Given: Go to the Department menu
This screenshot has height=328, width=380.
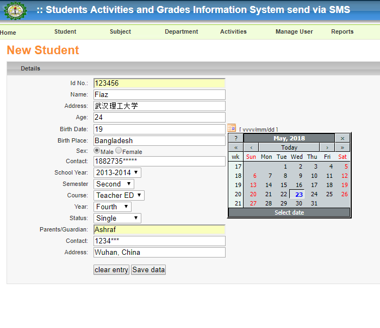Looking at the screenshot, I should tap(181, 31).
